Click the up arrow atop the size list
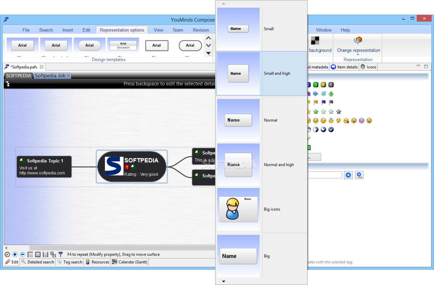The height and width of the screenshot is (285, 434). coord(223,4)
